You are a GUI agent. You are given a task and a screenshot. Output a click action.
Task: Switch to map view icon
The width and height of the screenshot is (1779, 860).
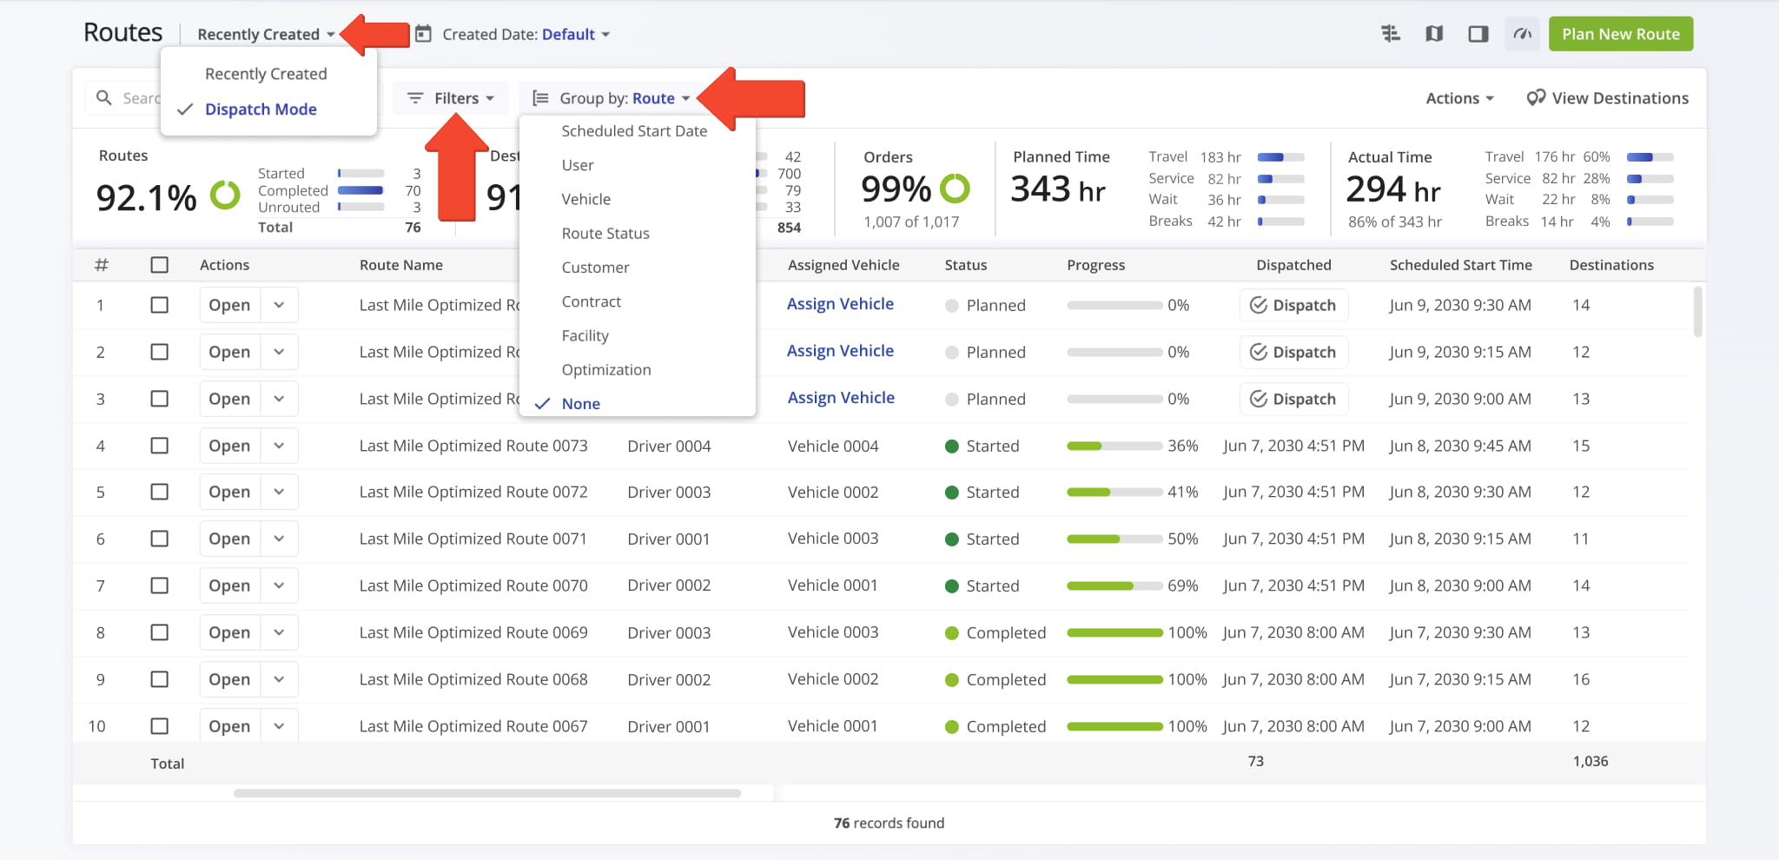coord(1434,34)
